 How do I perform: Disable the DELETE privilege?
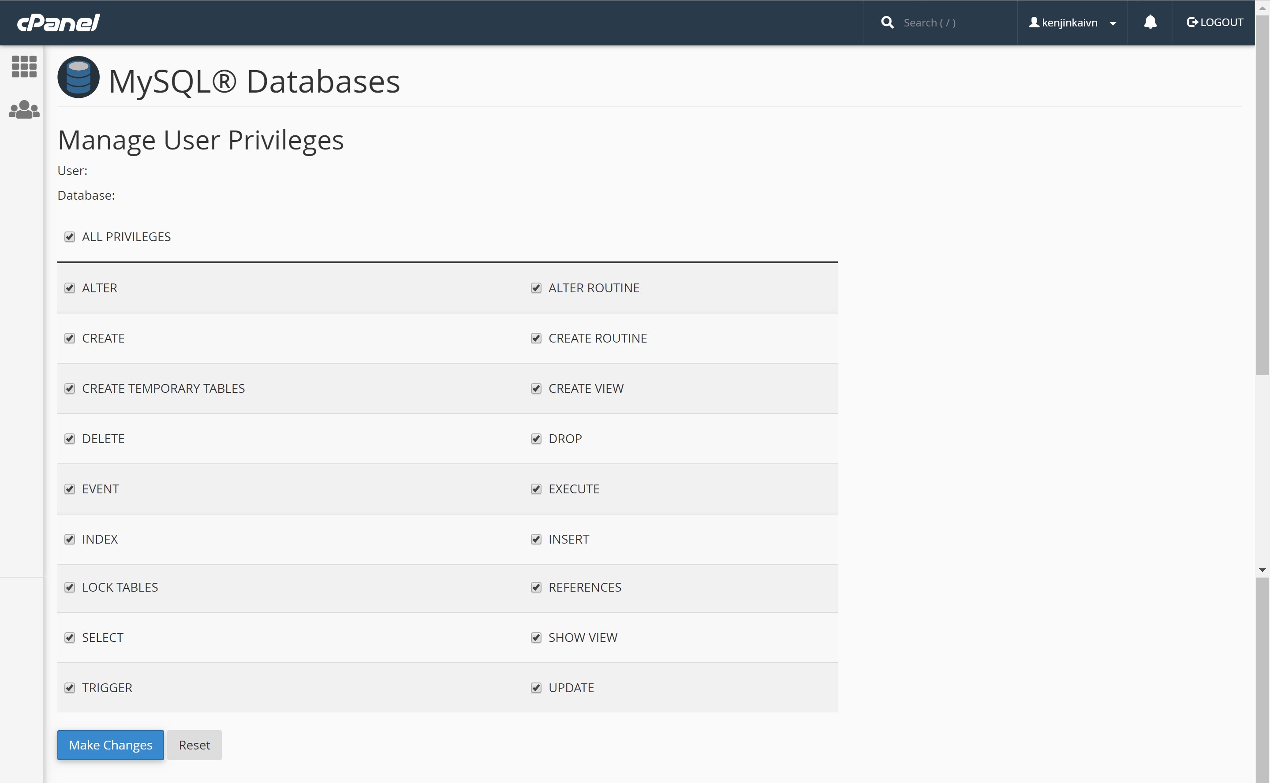[x=69, y=439]
